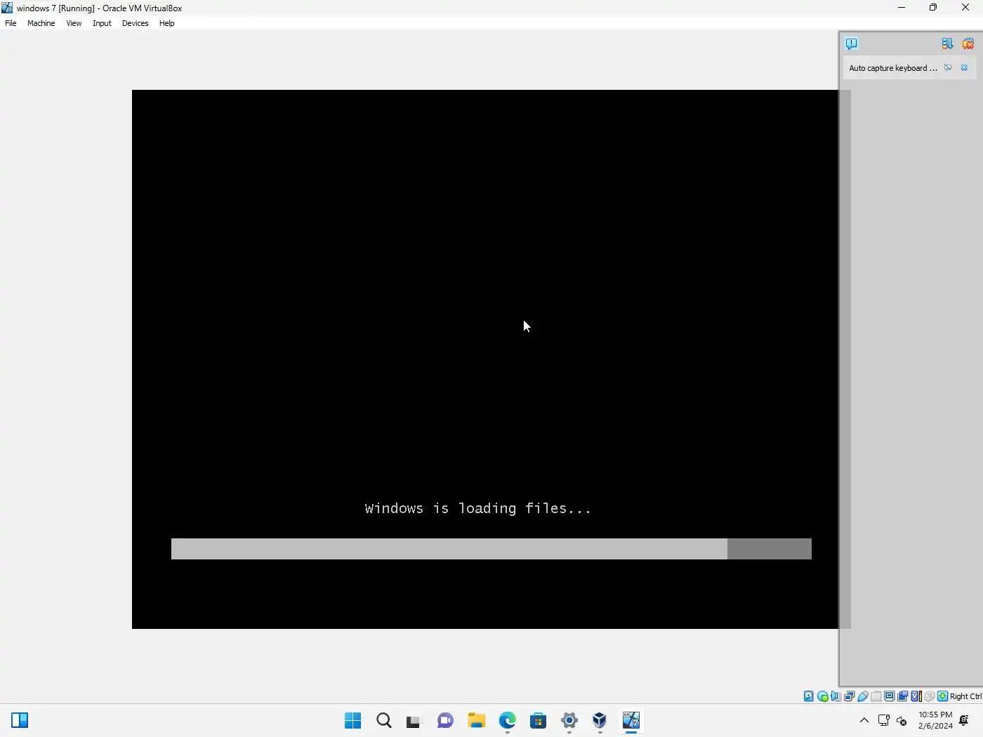The height and width of the screenshot is (737, 983).
Task: Open Microsoft Edge from the taskbar
Action: tap(507, 720)
